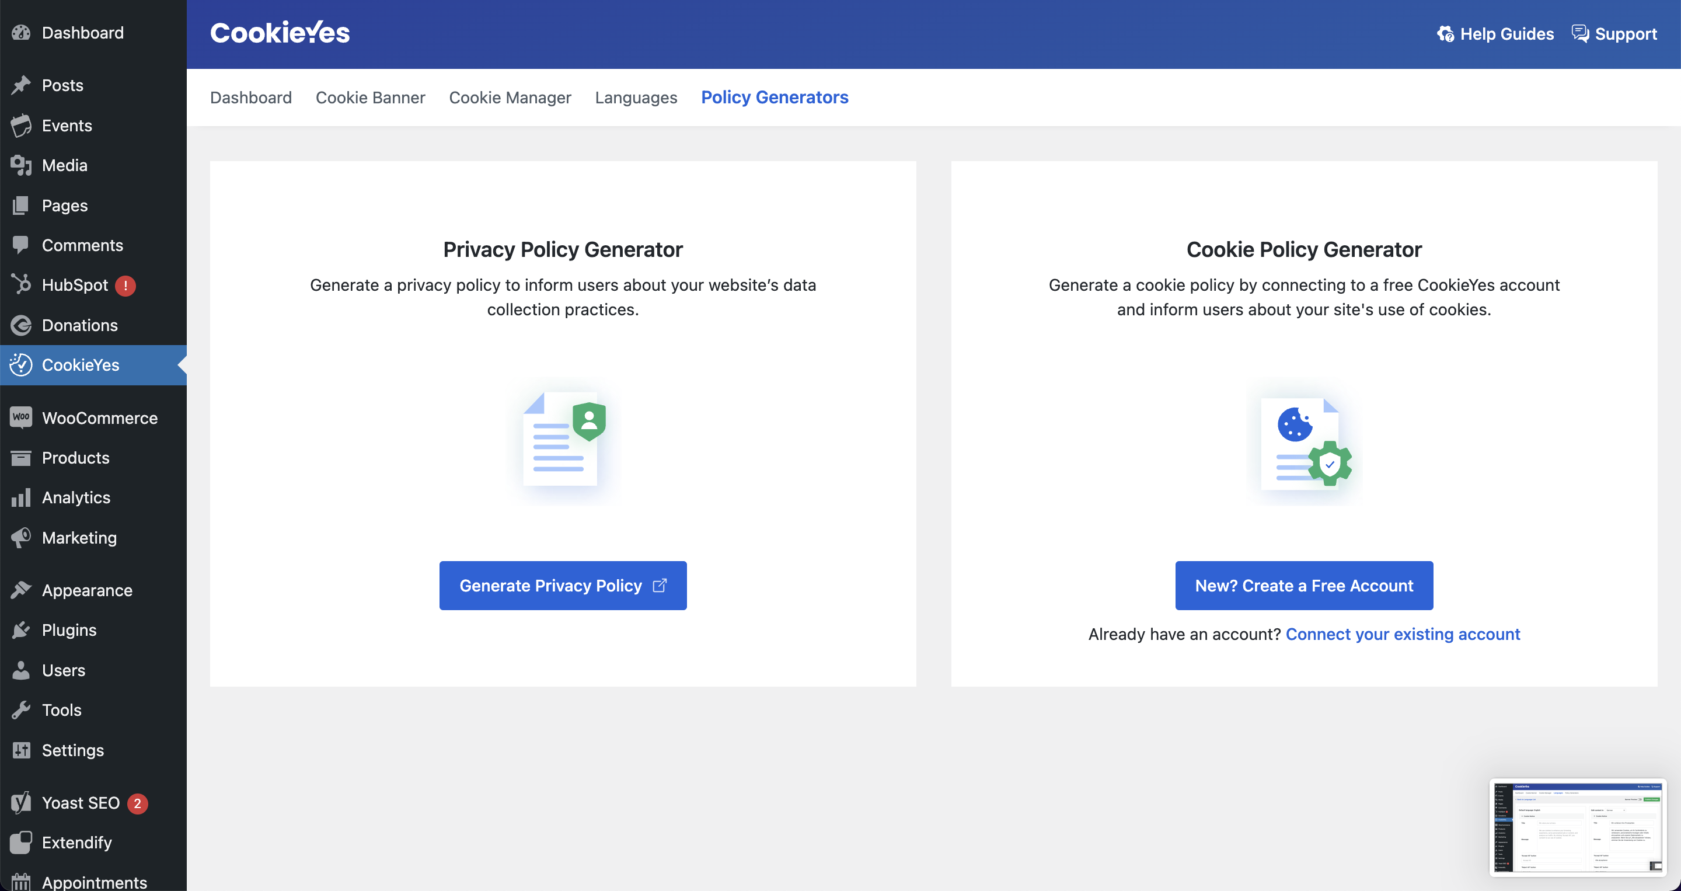The height and width of the screenshot is (891, 1681).
Task: Click the Appearance paintbrush icon
Action: pyautogui.click(x=21, y=590)
